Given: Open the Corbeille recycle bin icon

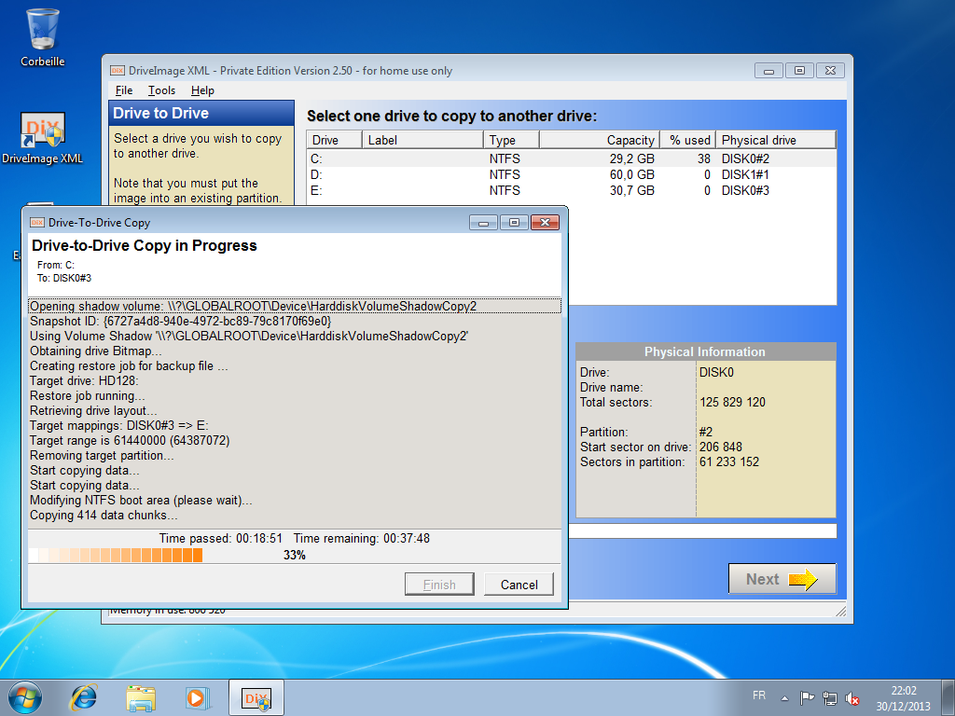Looking at the screenshot, I should coord(43,37).
